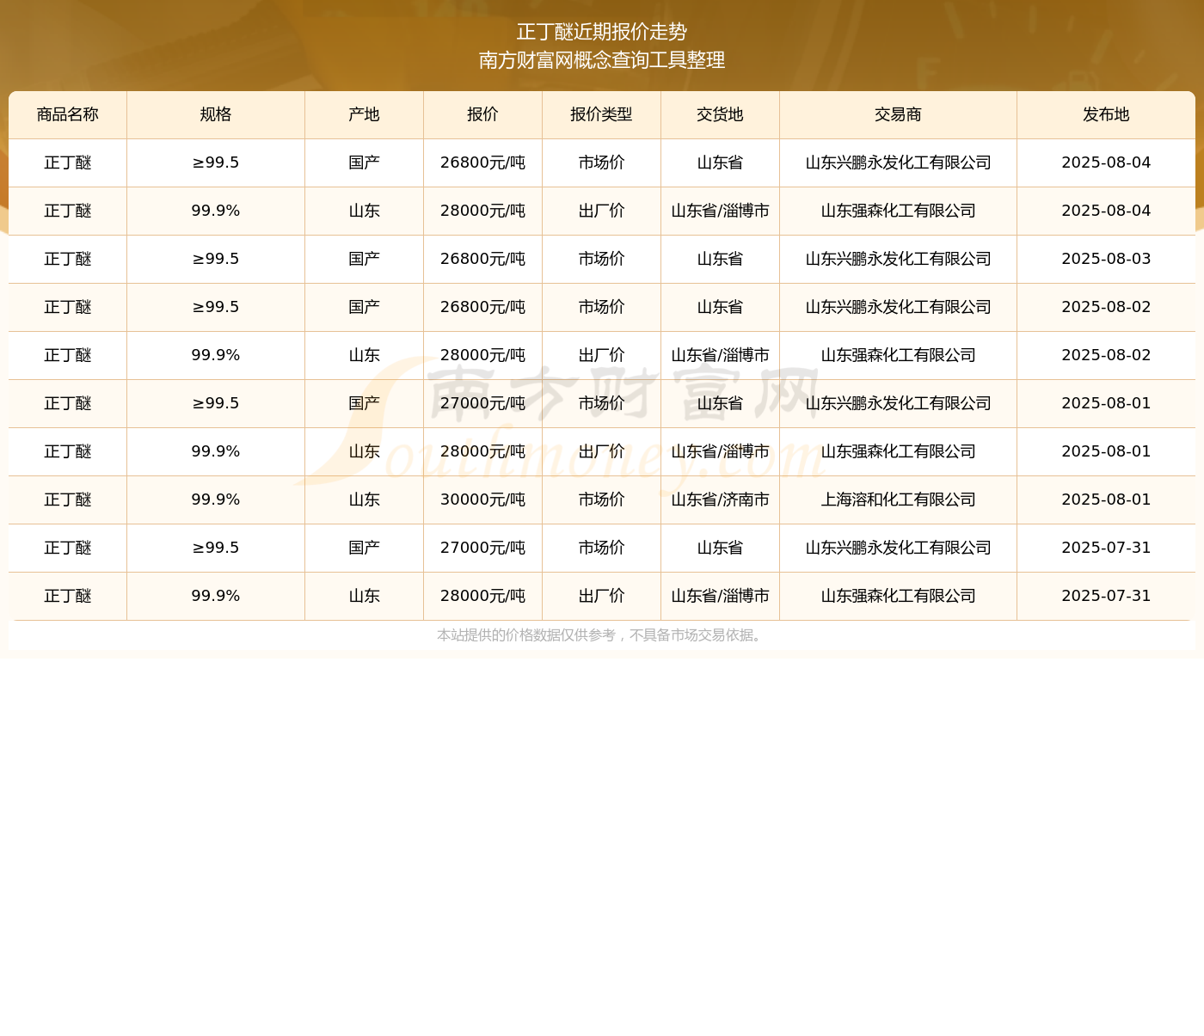The image size is (1204, 1036).
Task: Click 山东强森化工有限公司 in the 2025-07-31 row
Action: tap(898, 596)
